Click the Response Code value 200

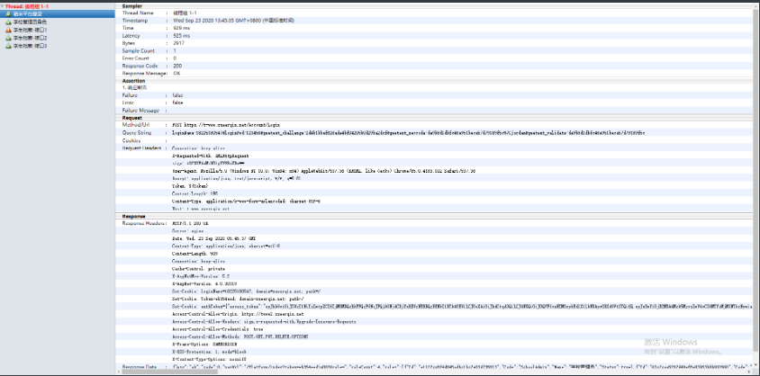[177, 66]
